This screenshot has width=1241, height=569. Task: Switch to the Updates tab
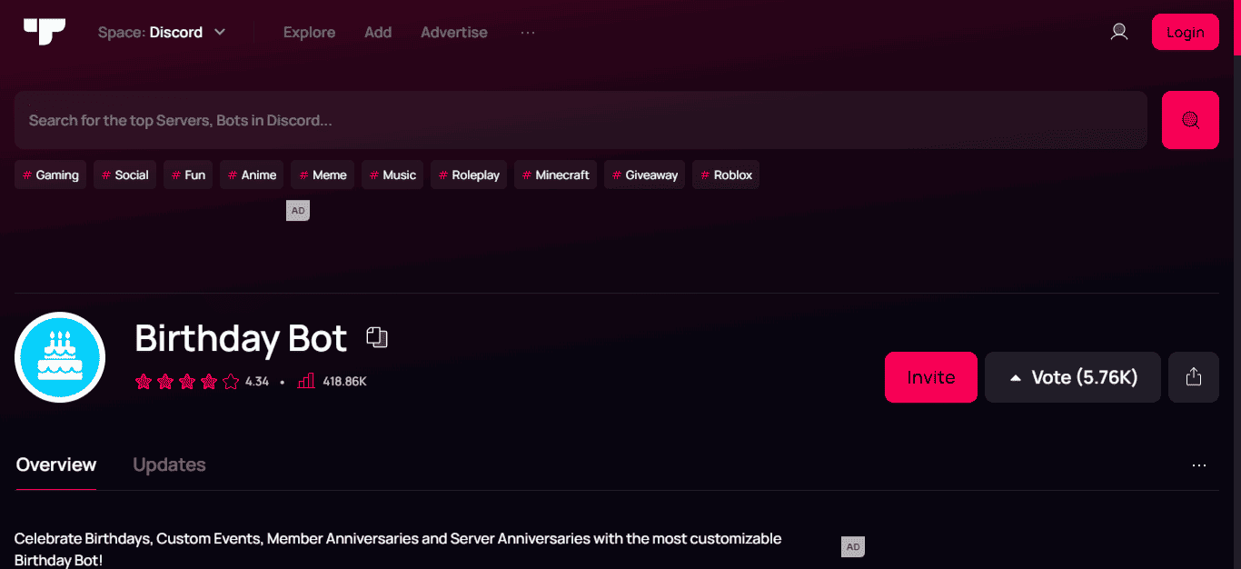tap(169, 464)
